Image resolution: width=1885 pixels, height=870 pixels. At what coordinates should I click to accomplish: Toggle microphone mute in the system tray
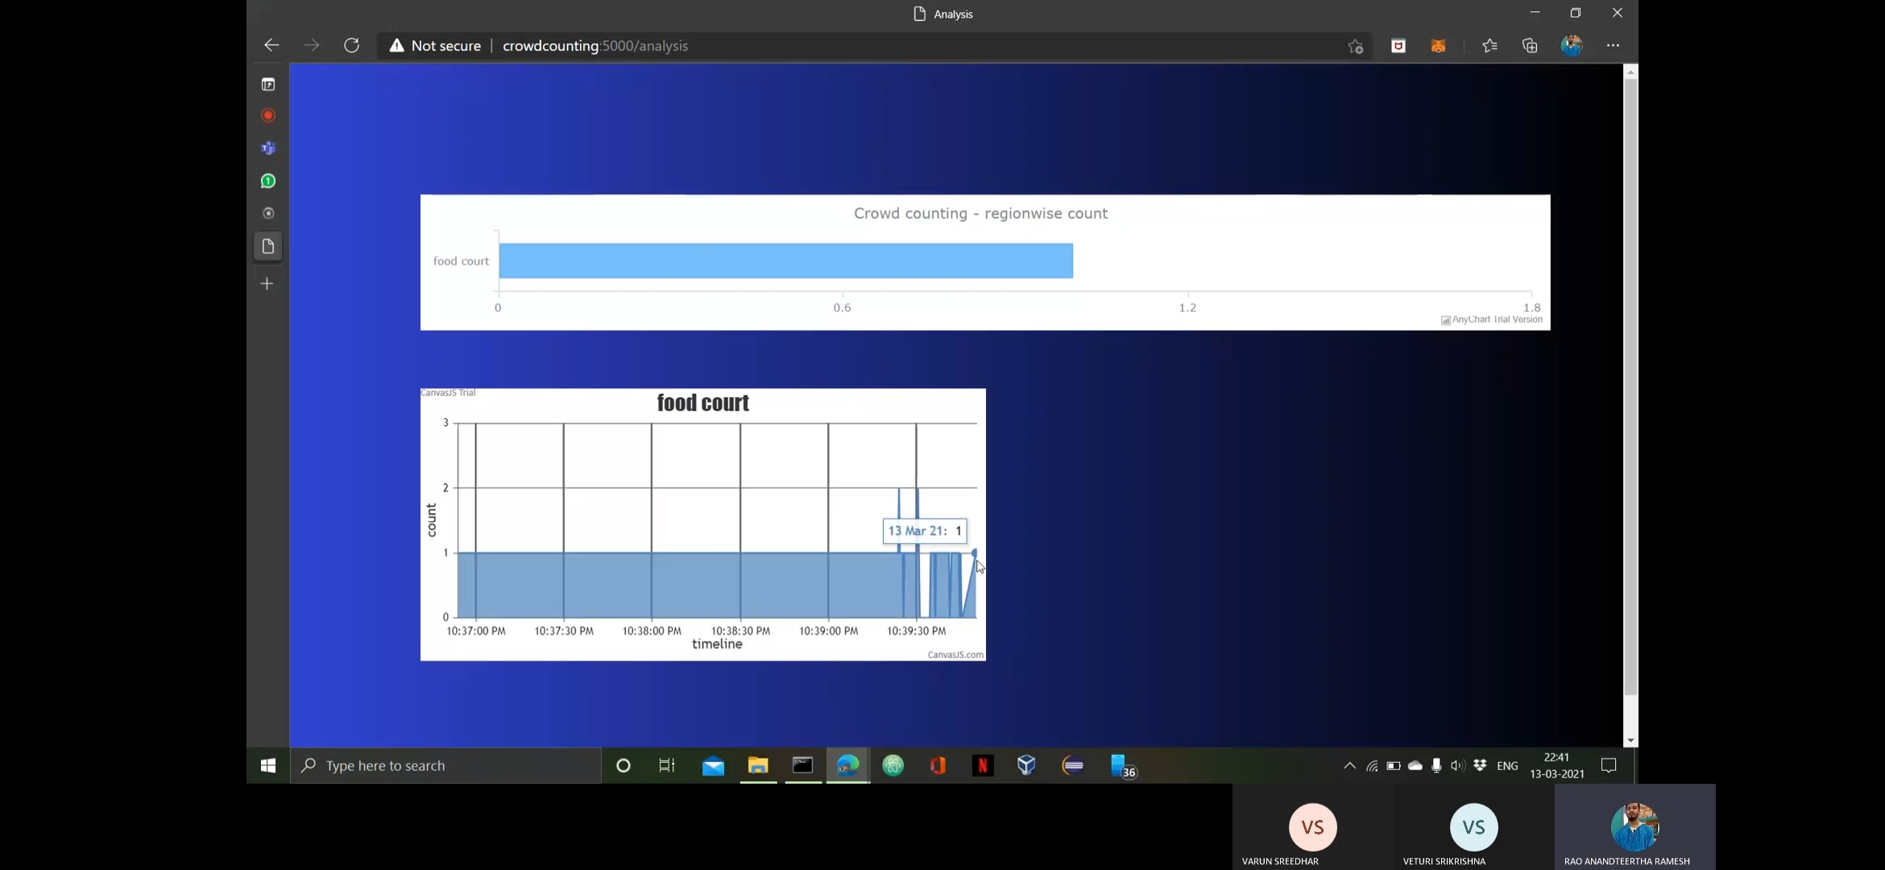[1435, 765]
